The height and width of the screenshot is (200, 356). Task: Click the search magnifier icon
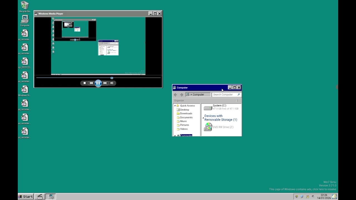click(239, 94)
